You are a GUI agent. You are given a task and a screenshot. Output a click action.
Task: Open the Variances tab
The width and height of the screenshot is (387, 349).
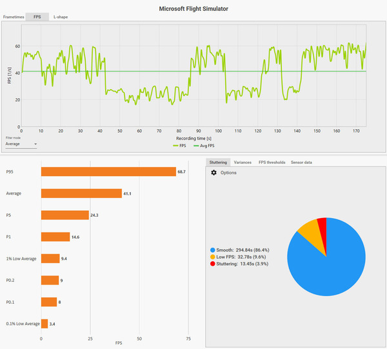coord(243,162)
